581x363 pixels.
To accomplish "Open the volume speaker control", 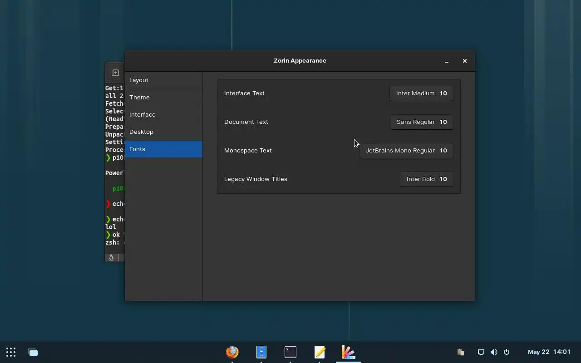I will (x=494, y=352).
